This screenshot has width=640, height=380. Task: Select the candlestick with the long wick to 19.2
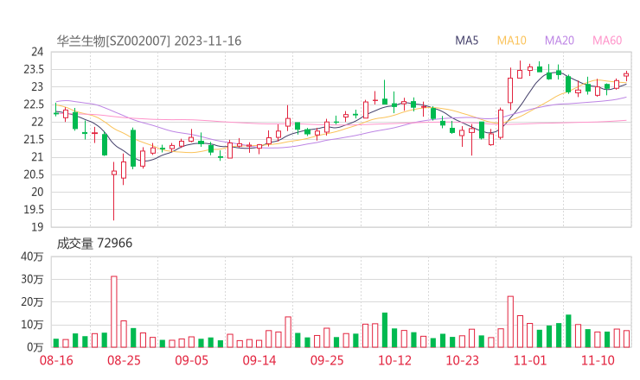tap(114, 191)
